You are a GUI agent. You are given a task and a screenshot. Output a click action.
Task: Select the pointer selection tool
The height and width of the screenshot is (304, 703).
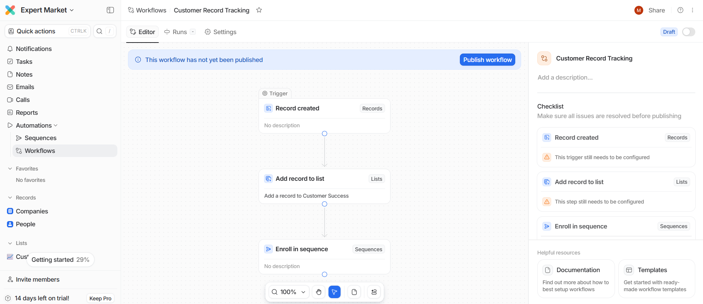tap(334, 292)
